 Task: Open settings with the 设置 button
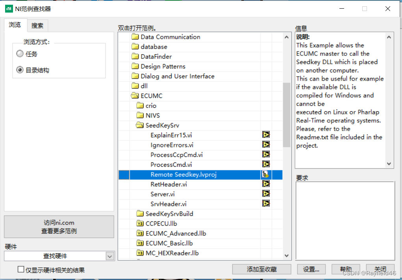click(311, 269)
